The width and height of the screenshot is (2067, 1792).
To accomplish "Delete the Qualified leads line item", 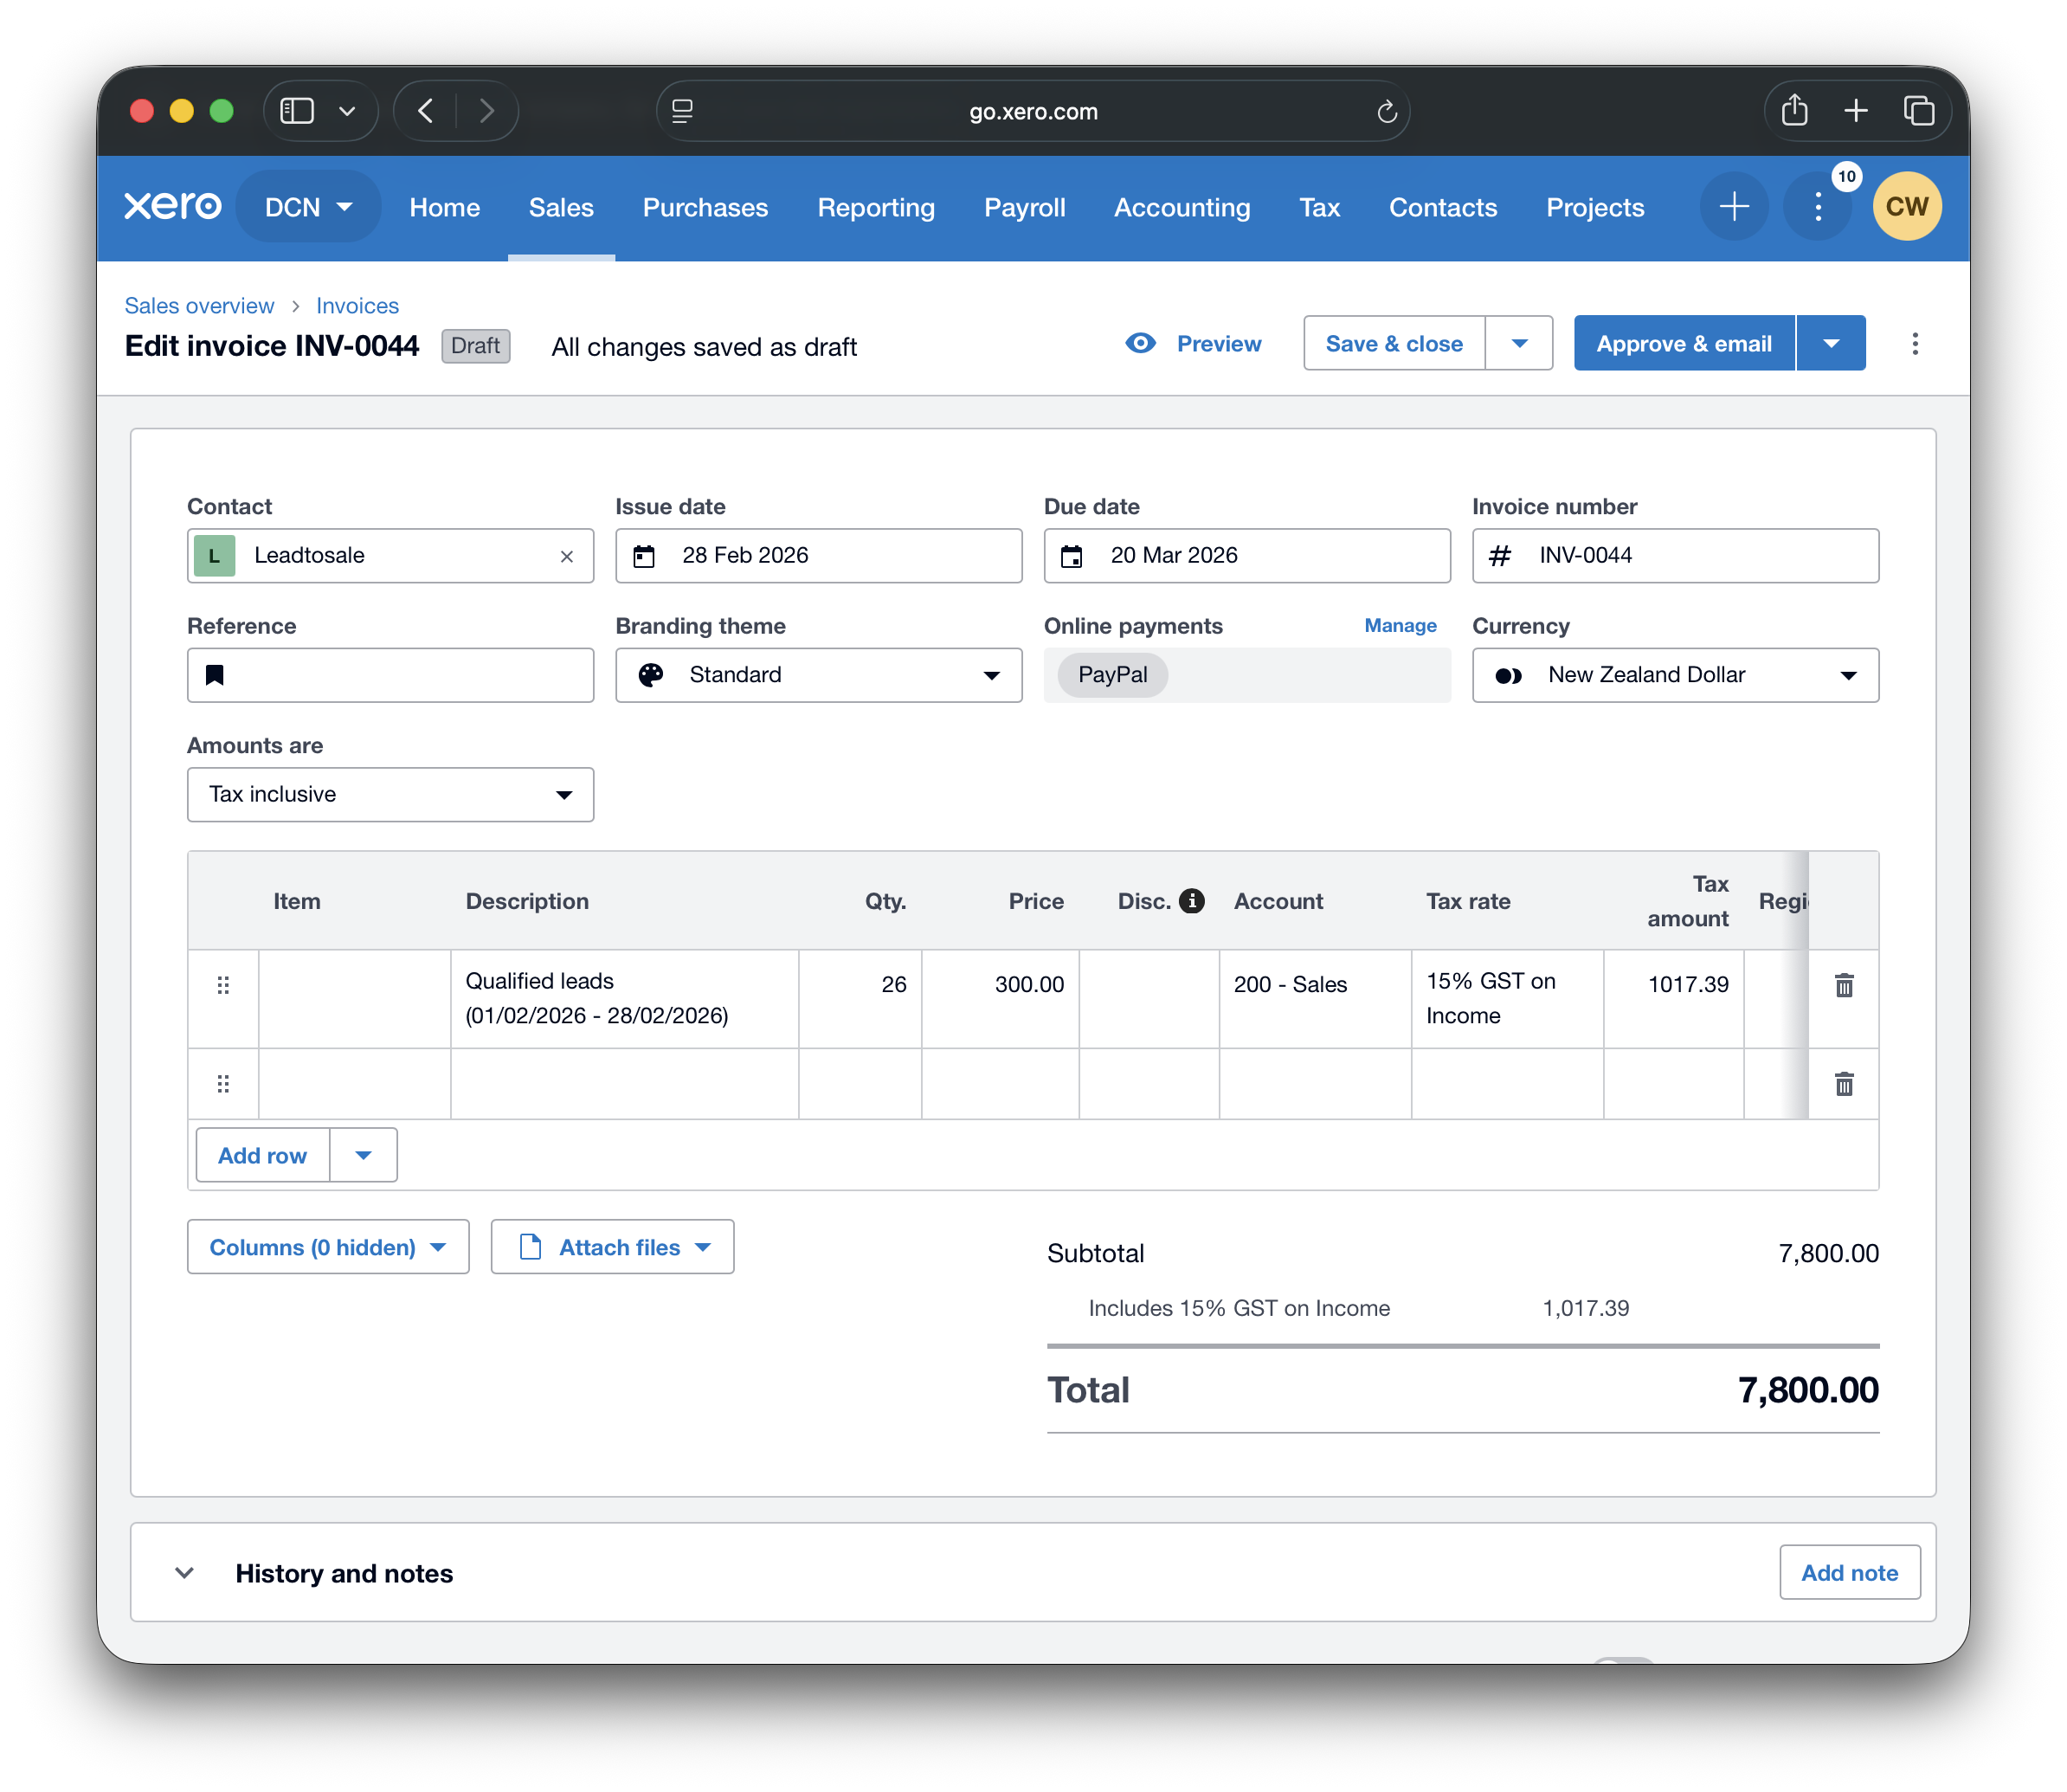I will (x=1843, y=985).
